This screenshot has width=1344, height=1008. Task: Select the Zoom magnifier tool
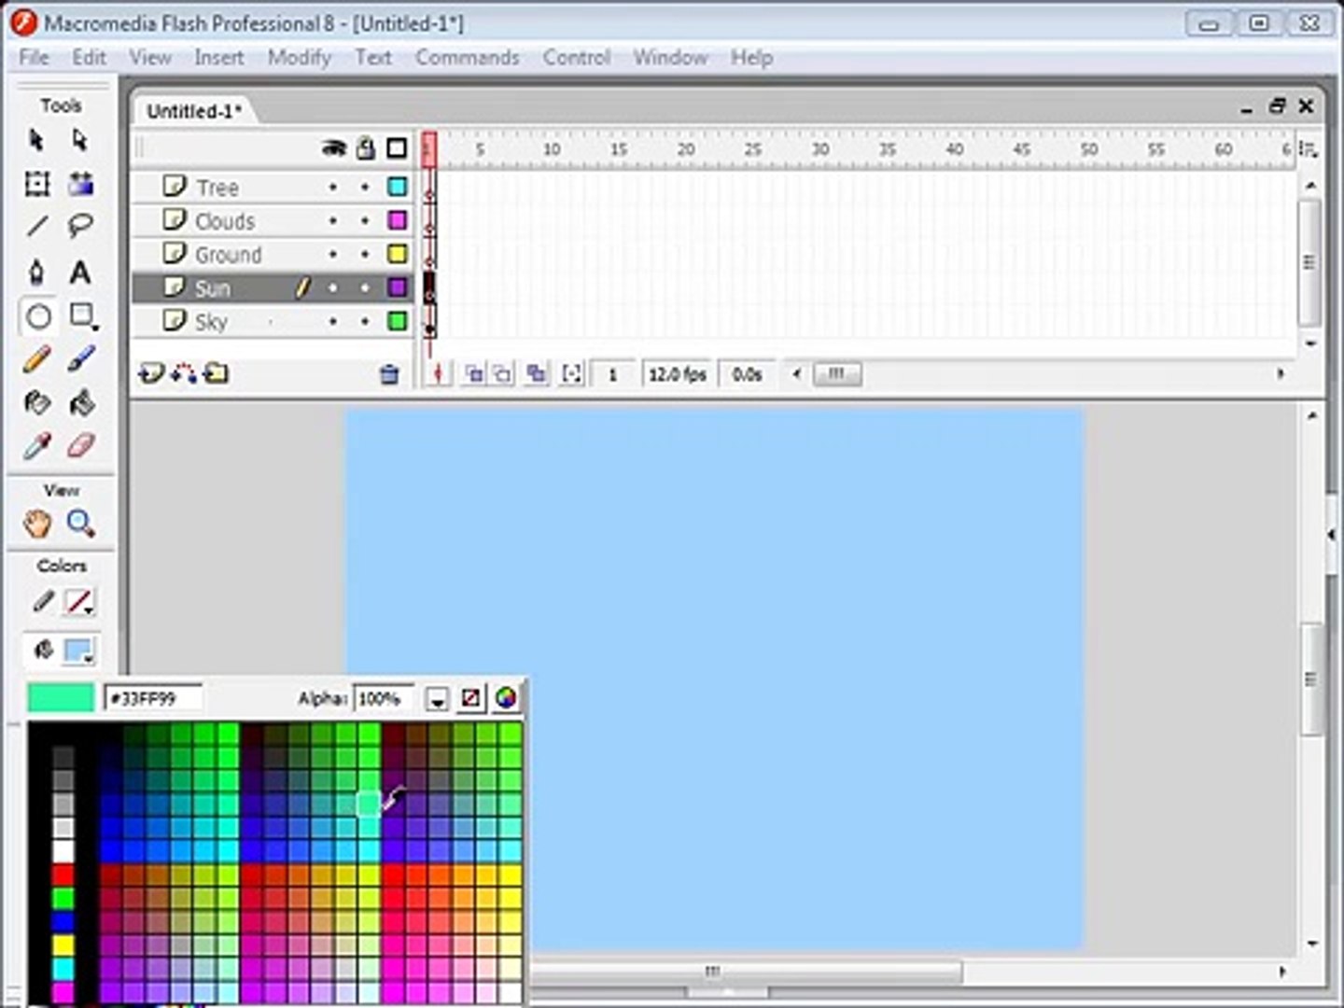(81, 525)
